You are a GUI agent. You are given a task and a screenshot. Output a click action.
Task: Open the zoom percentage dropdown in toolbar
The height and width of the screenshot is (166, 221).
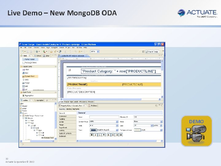(x=98, y=52)
